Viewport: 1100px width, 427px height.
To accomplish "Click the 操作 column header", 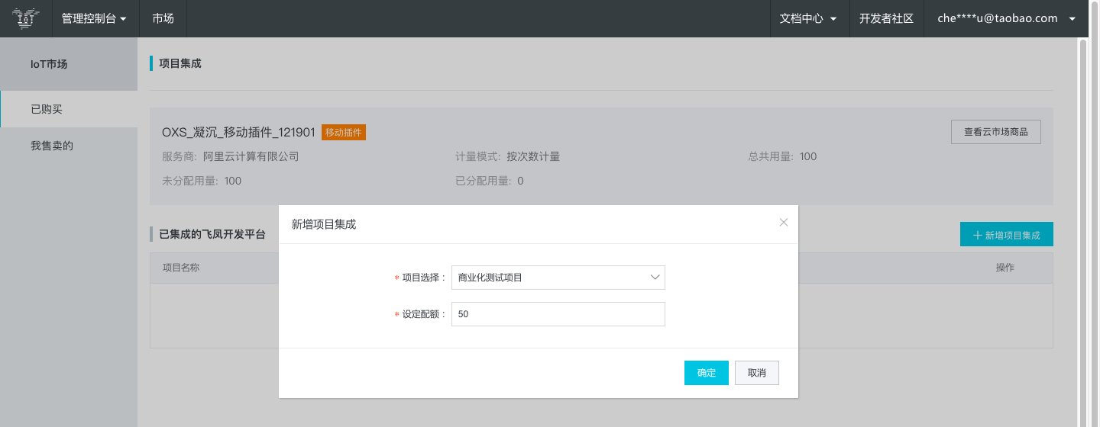I will coord(1005,268).
